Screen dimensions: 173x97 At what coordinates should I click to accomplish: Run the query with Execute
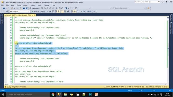tap(35, 11)
